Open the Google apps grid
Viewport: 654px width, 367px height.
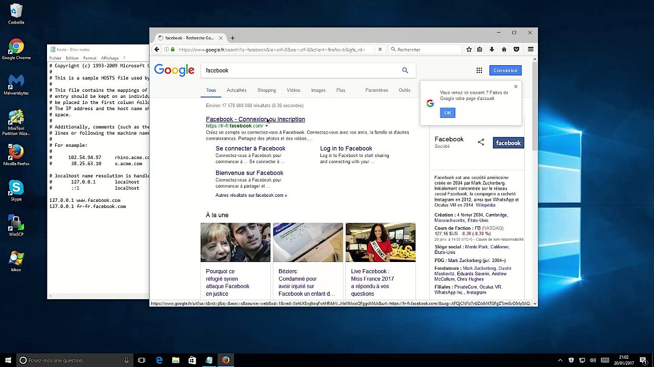(479, 70)
